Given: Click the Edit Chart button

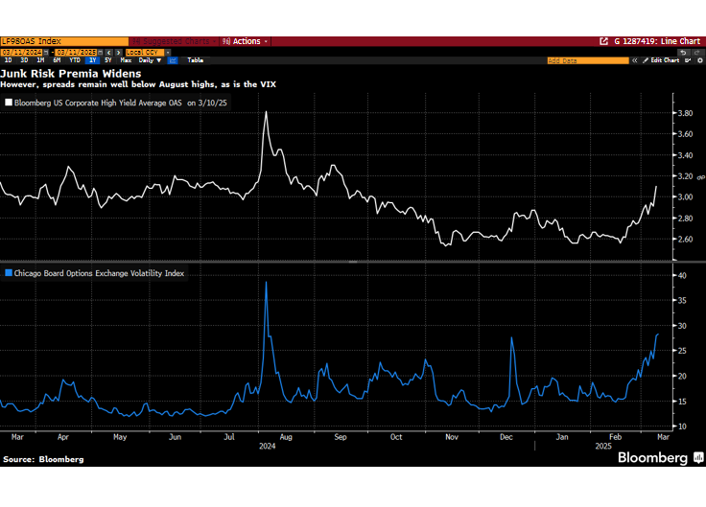Looking at the screenshot, I should click(661, 60).
